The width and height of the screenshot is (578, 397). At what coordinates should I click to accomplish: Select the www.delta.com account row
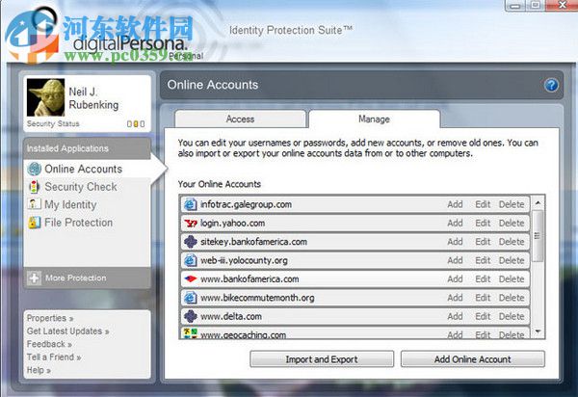tap(355, 316)
